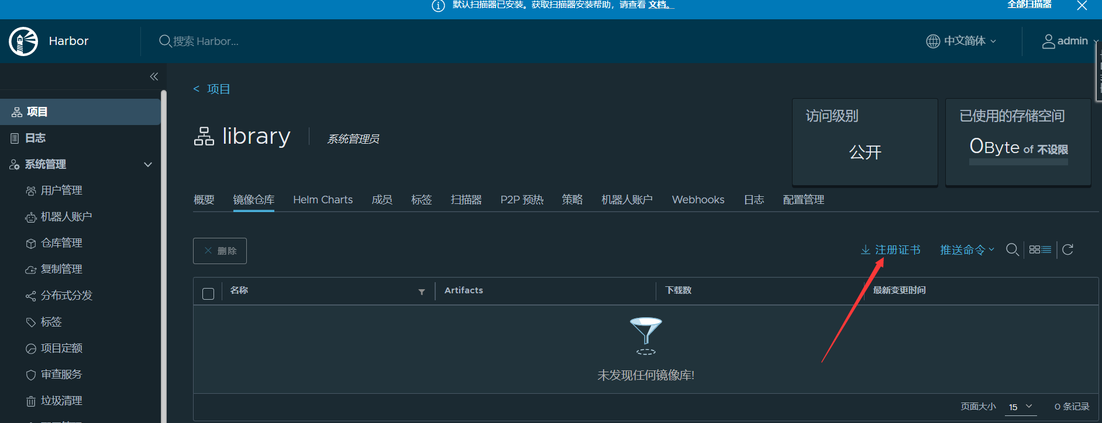1102x423 pixels.
Task: Open the page size 15 dropdown
Action: 1021,407
